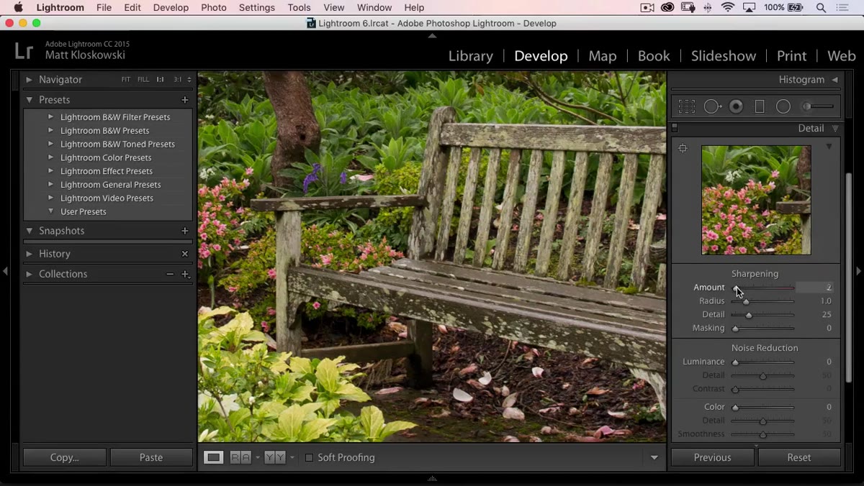This screenshot has height=486, width=864.
Task: Open Creative Cloud menu bar icon
Action: (x=667, y=8)
